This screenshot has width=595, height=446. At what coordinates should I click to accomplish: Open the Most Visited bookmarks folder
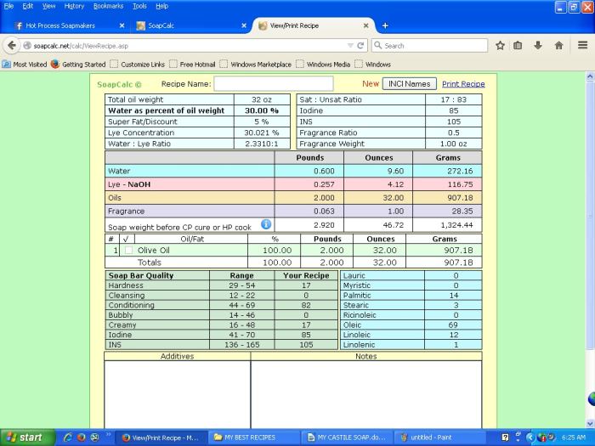pyautogui.click(x=25, y=64)
